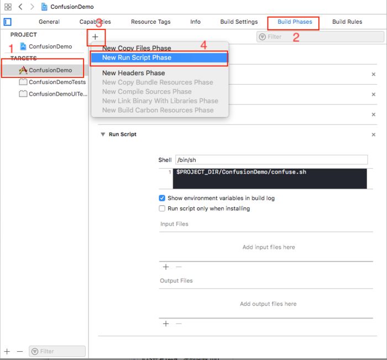Open the Info tab

pyautogui.click(x=195, y=22)
